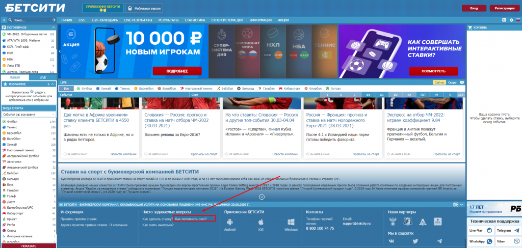Open the Android app download icon
This screenshot has height=248, width=522.
click(x=230, y=222)
